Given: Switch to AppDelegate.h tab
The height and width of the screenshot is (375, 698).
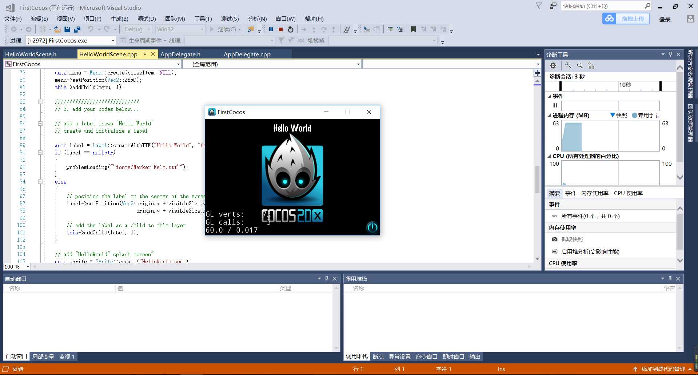Looking at the screenshot, I should pos(180,55).
